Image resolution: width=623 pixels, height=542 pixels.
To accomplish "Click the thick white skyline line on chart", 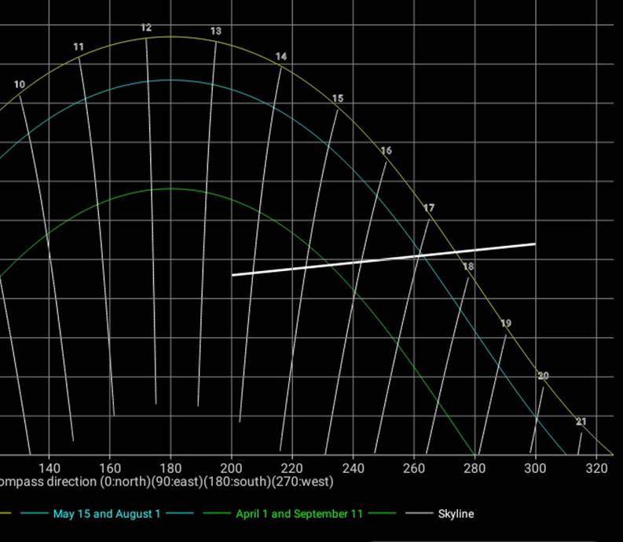I will tap(383, 260).
